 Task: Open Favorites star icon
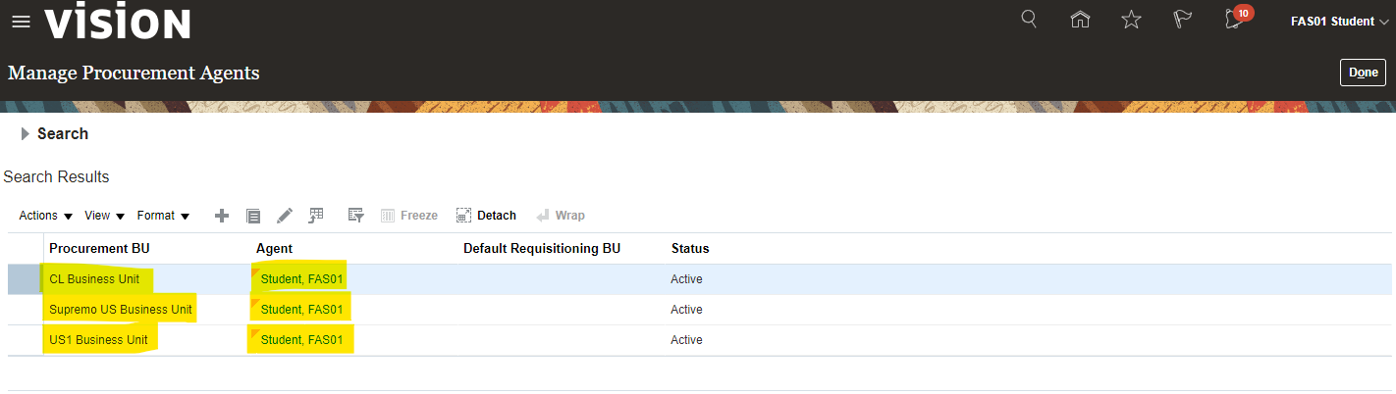pyautogui.click(x=1131, y=20)
